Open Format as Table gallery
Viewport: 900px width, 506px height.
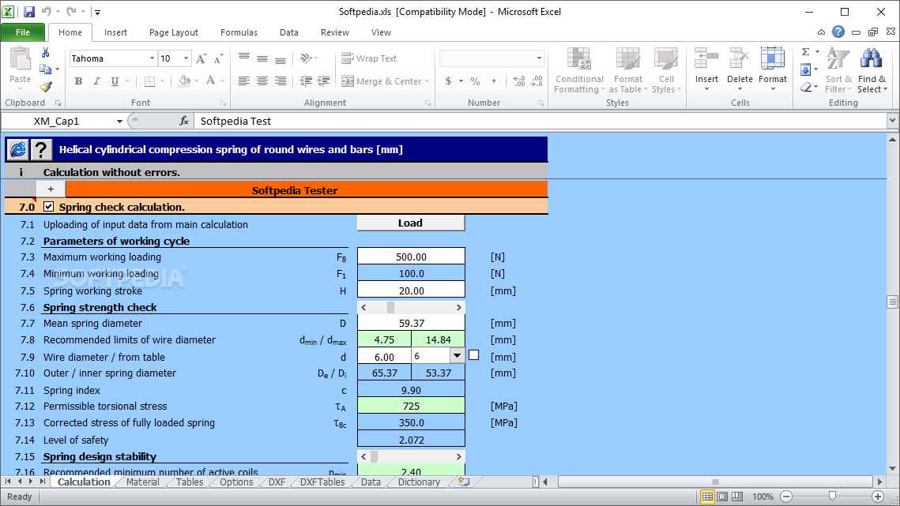click(628, 70)
